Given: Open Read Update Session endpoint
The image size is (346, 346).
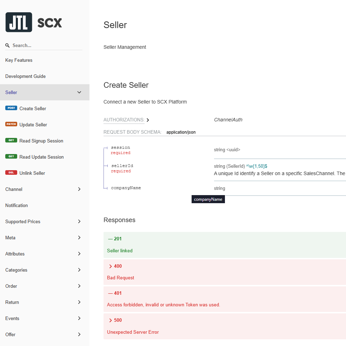Looking at the screenshot, I should 41,157.
